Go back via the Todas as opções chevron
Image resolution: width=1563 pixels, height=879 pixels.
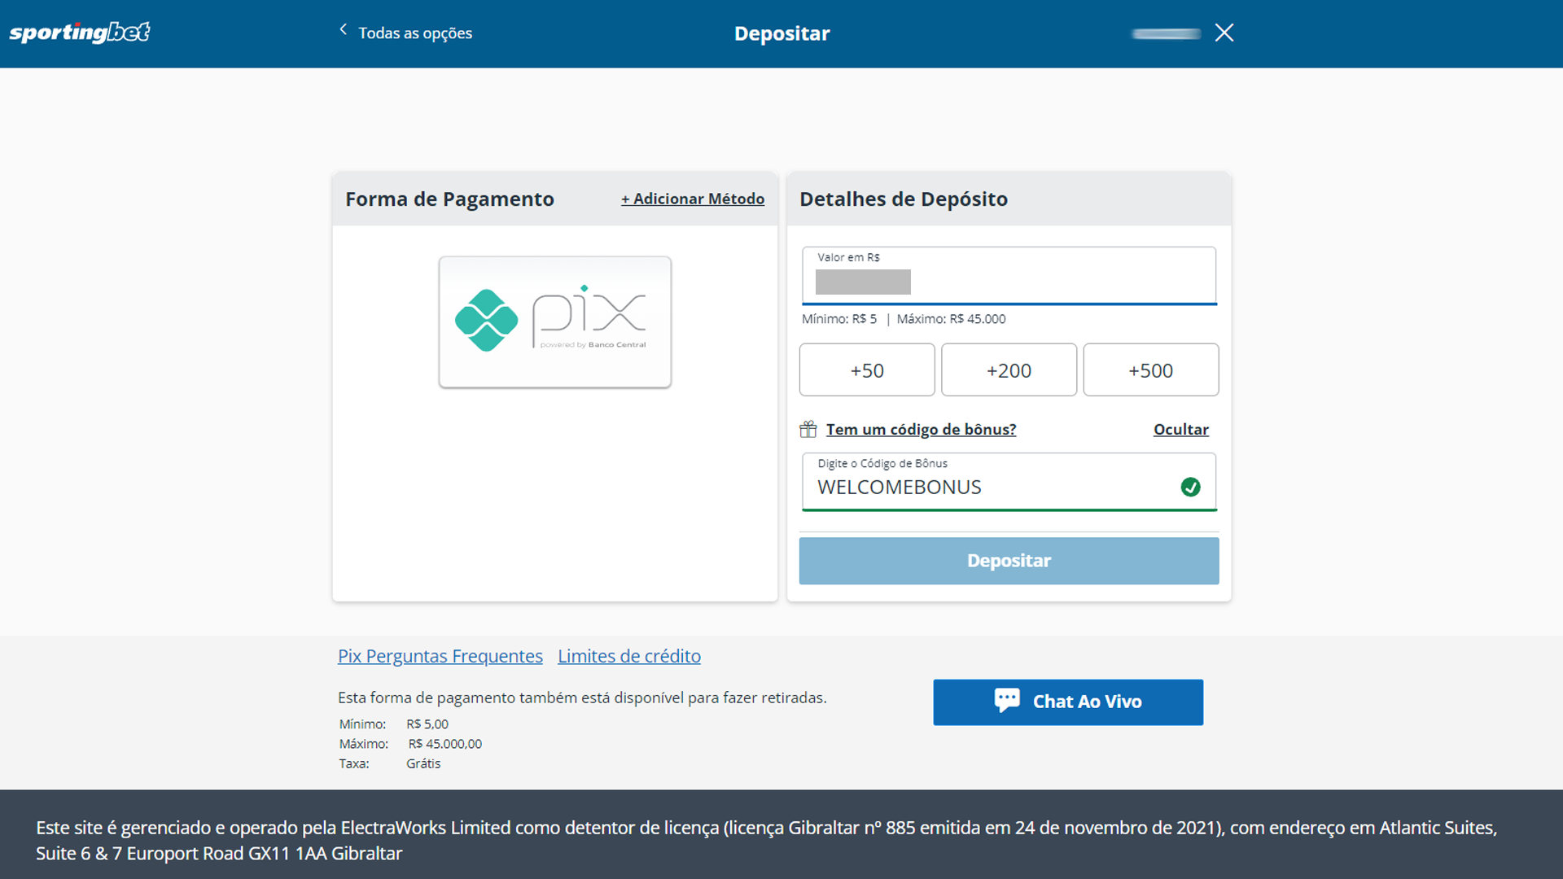point(344,30)
